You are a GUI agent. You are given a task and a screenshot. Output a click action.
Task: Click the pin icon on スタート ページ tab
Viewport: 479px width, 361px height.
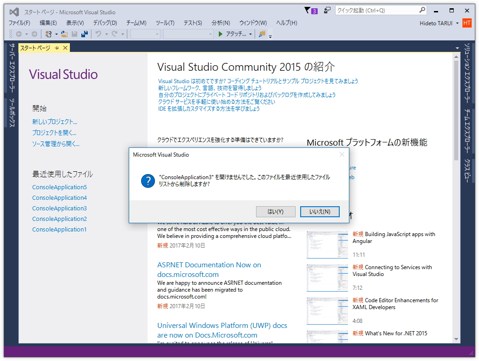click(57, 48)
